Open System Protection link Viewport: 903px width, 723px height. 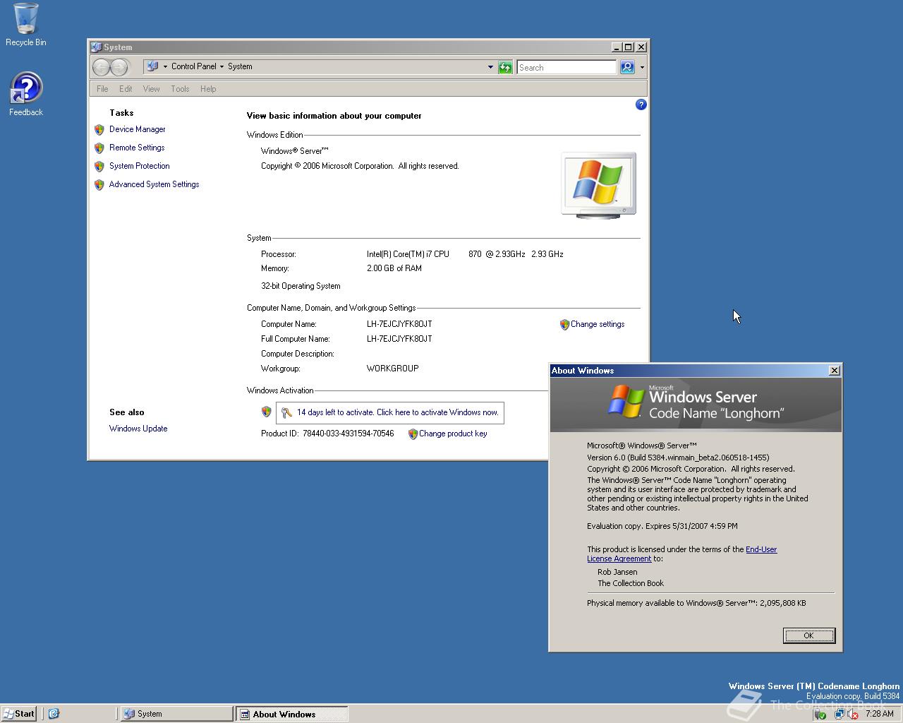pyautogui.click(x=139, y=166)
